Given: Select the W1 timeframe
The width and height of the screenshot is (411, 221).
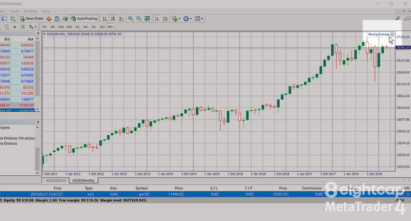Looking at the screenshot, I should pyautogui.click(x=102, y=27).
